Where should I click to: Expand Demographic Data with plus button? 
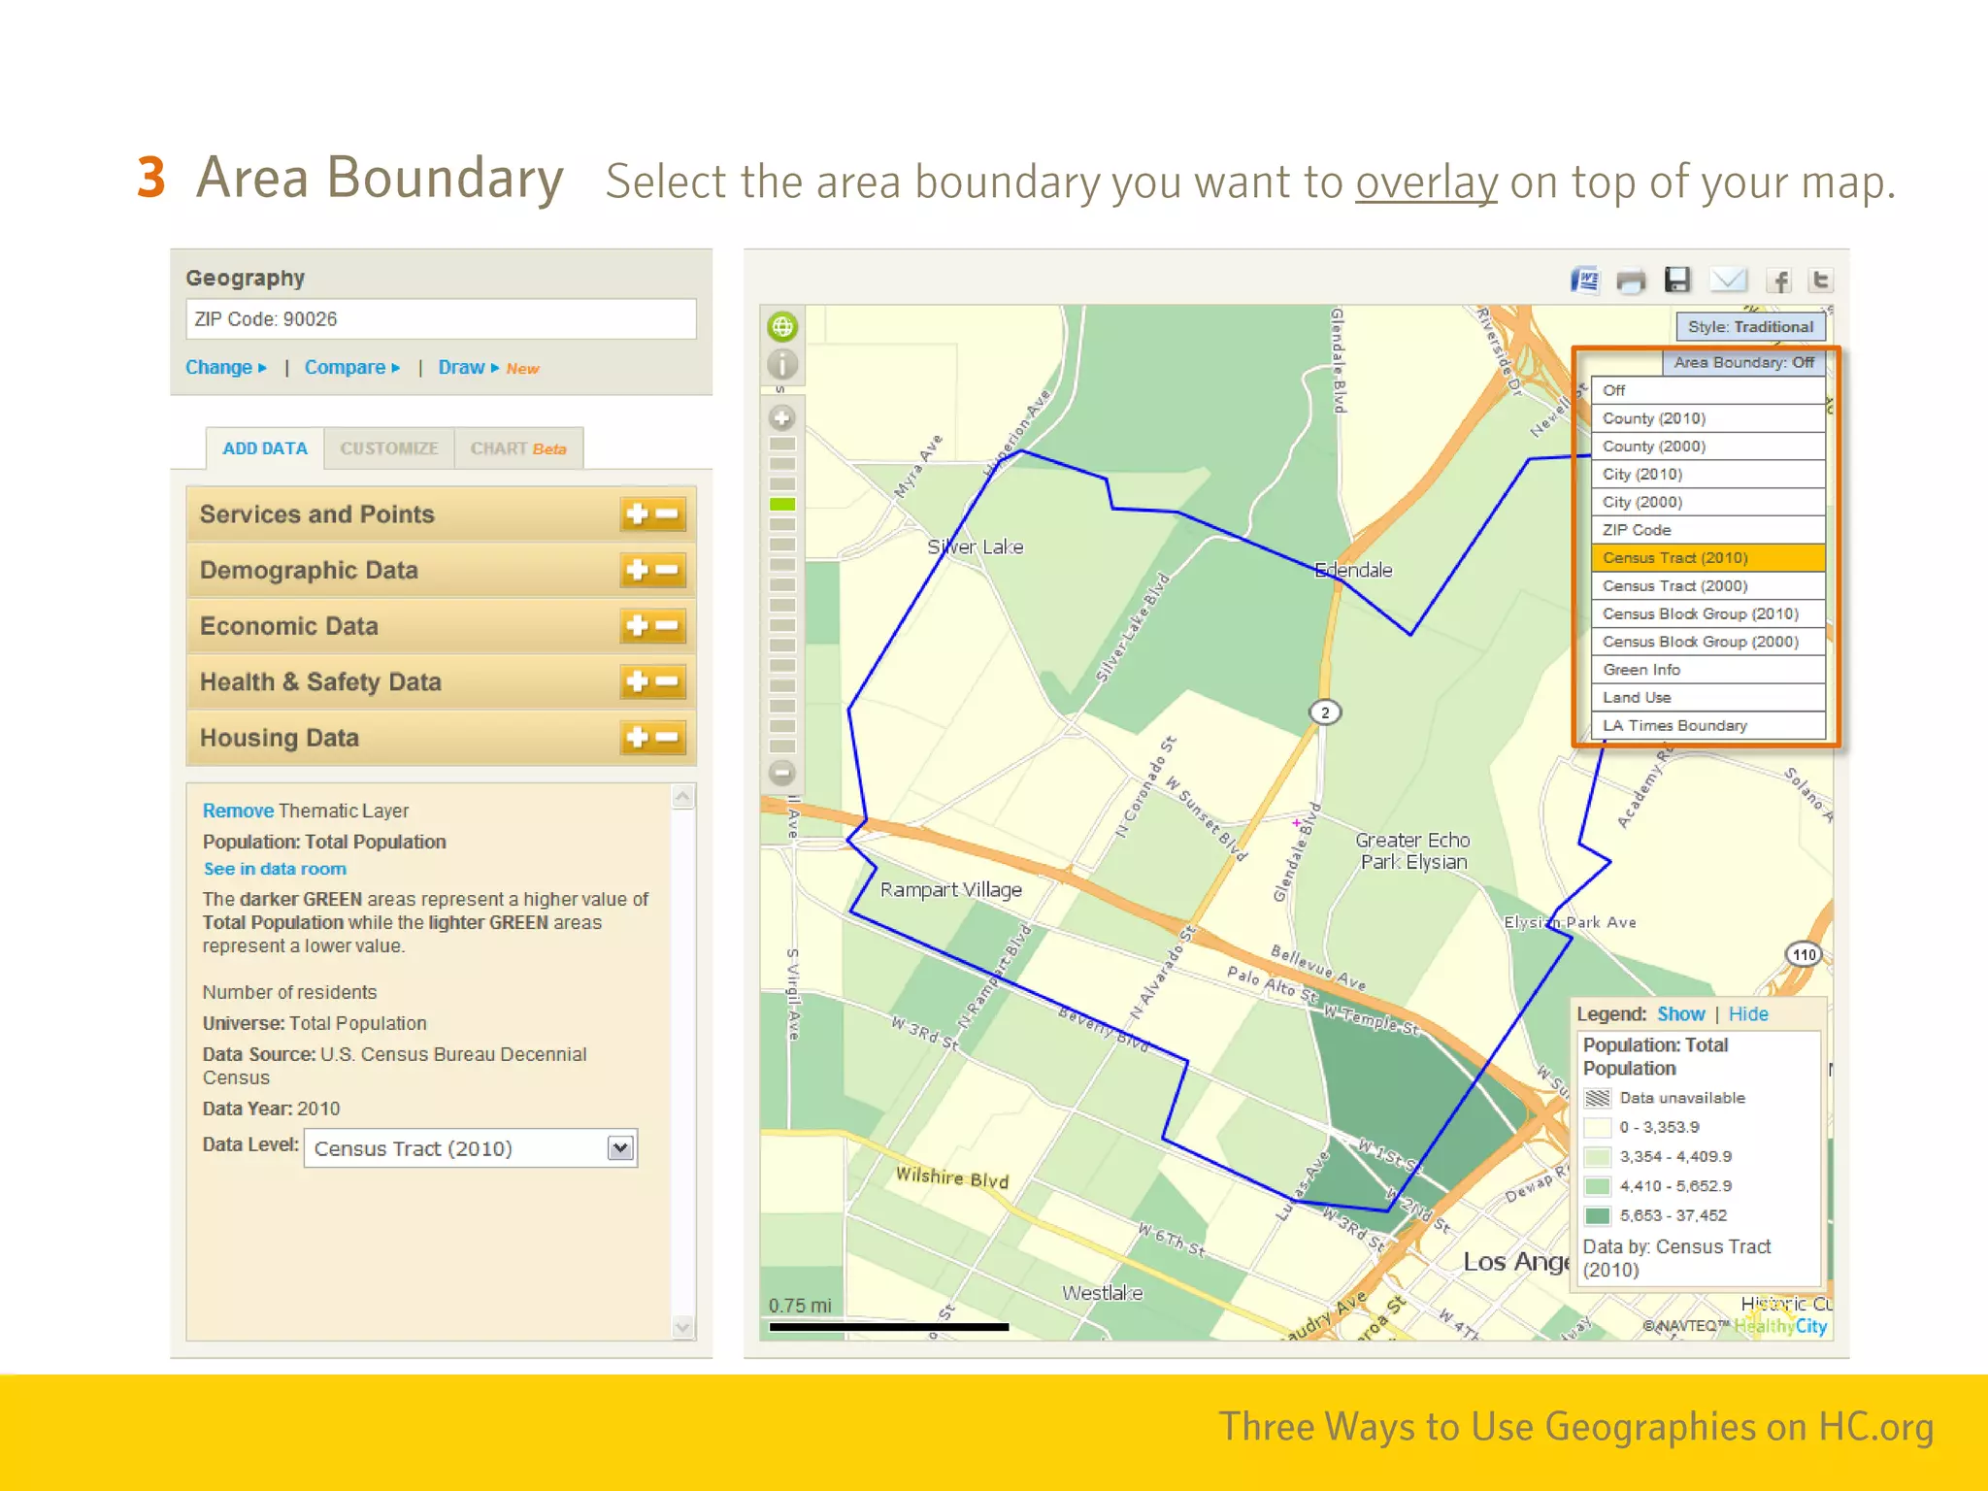point(637,570)
